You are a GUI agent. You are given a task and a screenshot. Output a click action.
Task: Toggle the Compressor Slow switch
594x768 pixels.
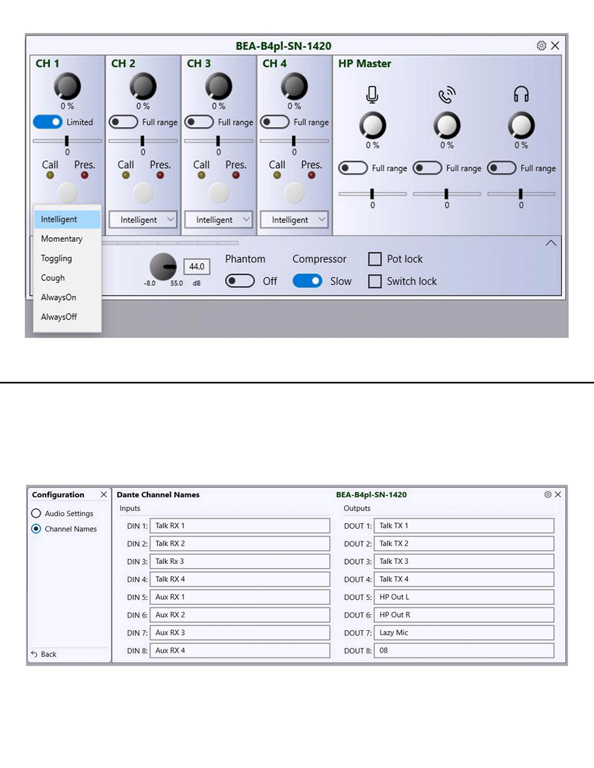tap(307, 281)
